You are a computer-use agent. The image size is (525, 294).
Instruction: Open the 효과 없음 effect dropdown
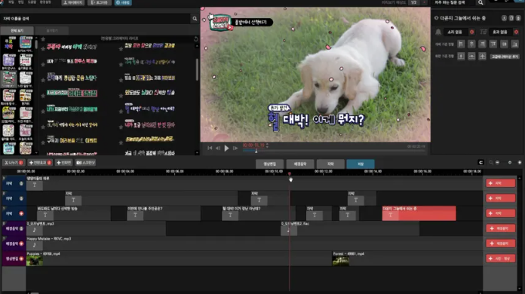click(504, 32)
